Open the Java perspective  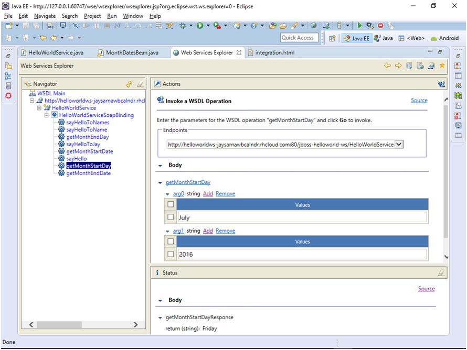click(x=384, y=38)
